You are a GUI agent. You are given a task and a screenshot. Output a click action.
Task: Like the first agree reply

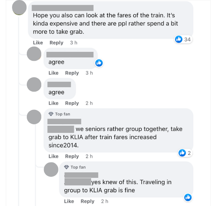point(53,73)
